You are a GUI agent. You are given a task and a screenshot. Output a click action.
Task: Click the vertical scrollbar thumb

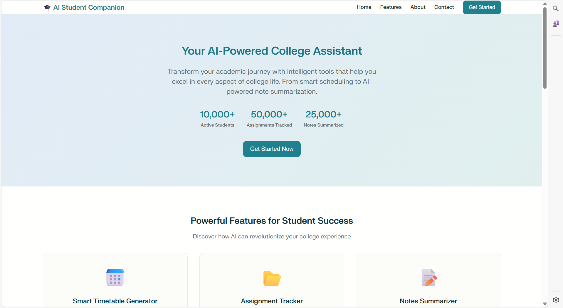coord(545,48)
